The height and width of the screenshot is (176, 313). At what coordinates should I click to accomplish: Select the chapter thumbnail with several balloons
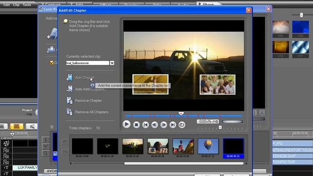183,146
